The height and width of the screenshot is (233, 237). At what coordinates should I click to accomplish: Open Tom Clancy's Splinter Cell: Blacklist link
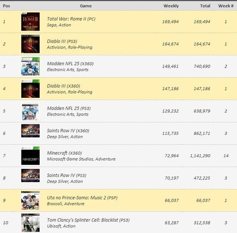(88, 220)
